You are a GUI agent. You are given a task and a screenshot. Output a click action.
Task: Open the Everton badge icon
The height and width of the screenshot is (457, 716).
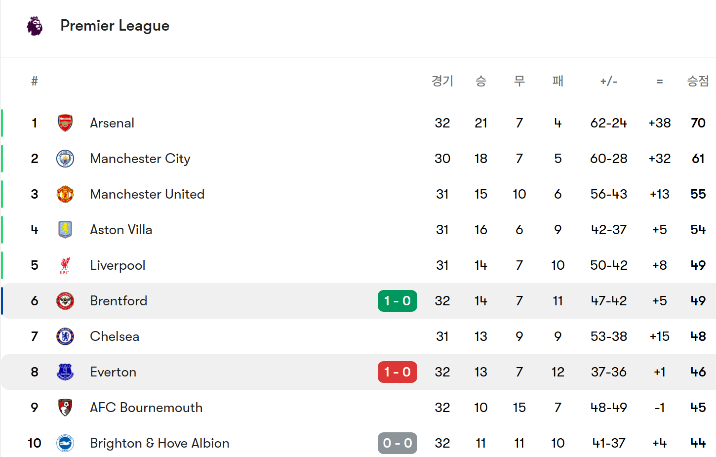coord(65,372)
